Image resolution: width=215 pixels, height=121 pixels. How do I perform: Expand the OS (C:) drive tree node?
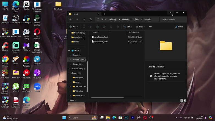70,55
